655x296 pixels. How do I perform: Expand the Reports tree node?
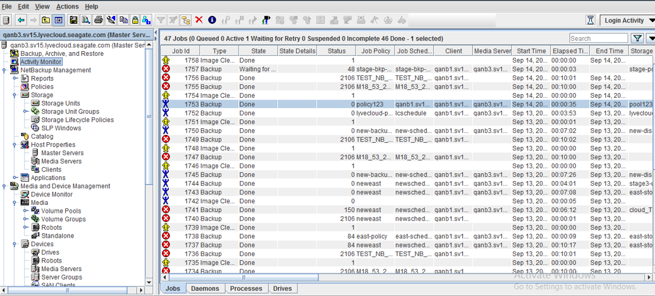coord(15,78)
